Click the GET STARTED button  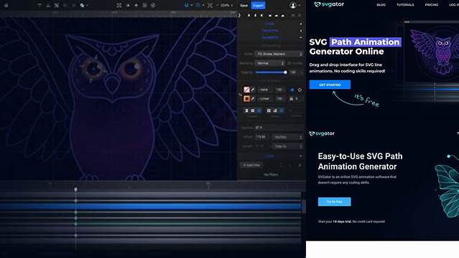tap(330, 85)
